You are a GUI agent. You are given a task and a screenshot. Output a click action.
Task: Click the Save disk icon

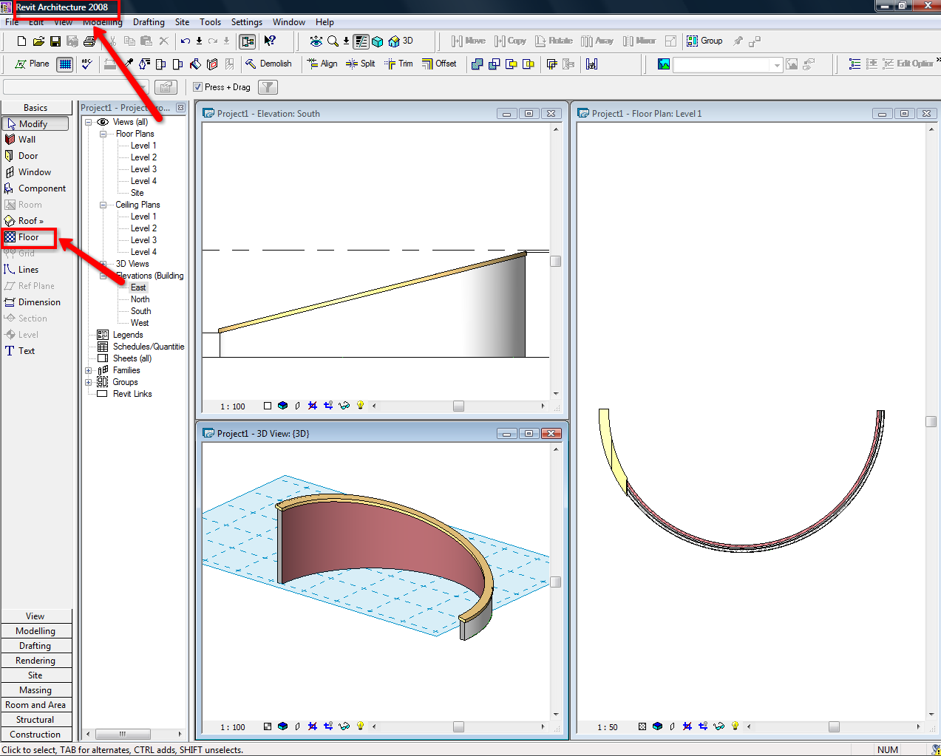click(55, 41)
